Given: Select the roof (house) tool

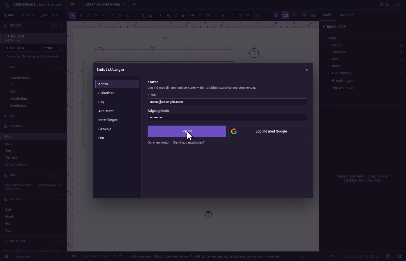Looking at the screenshot, I should click(151, 15).
